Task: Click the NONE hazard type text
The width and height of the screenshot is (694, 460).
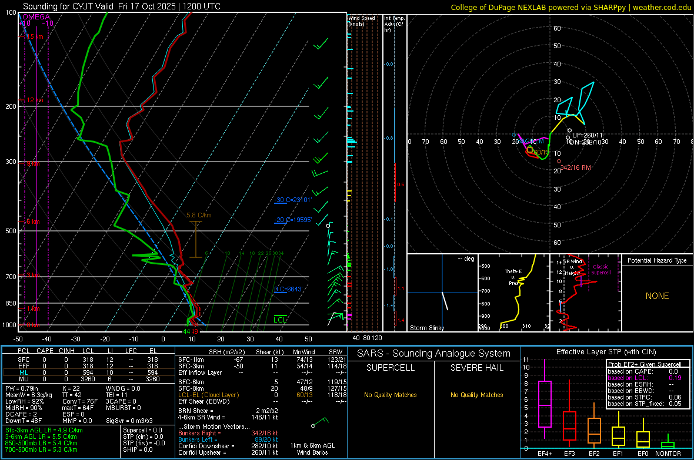Action: (657, 296)
